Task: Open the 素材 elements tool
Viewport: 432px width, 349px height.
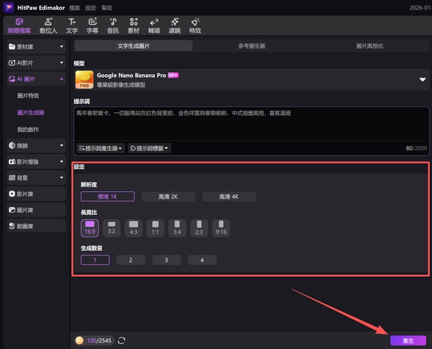Action: [x=133, y=26]
